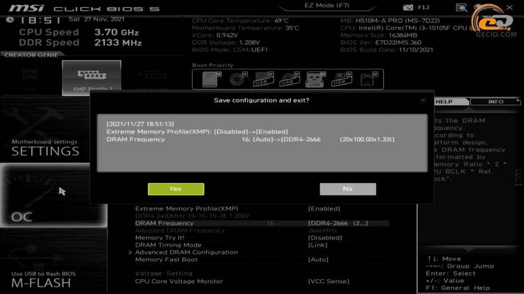Select the DRAM Timing Mode label

tap(168, 245)
